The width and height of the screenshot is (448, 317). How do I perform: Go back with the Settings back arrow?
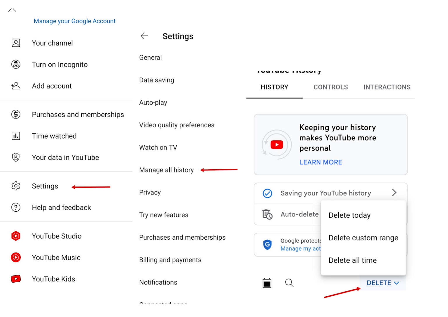(x=144, y=36)
